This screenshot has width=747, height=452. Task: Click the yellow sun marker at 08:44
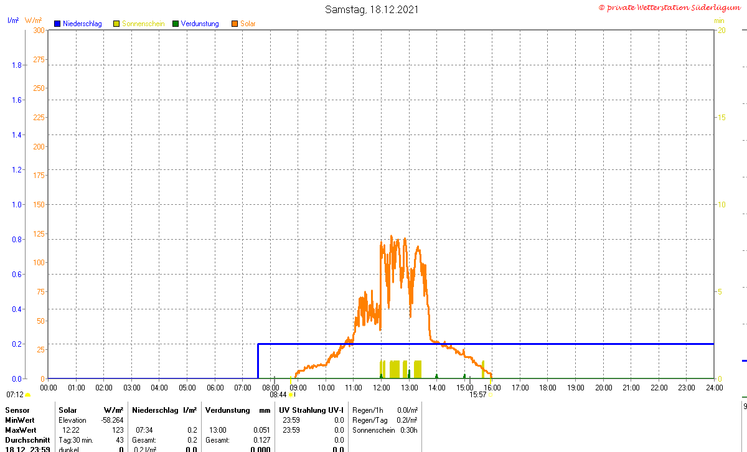click(291, 395)
